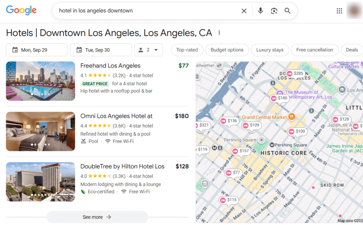The height and width of the screenshot is (225, 363).
Task: Apply the Top-rated filter chip
Action: tap(187, 50)
